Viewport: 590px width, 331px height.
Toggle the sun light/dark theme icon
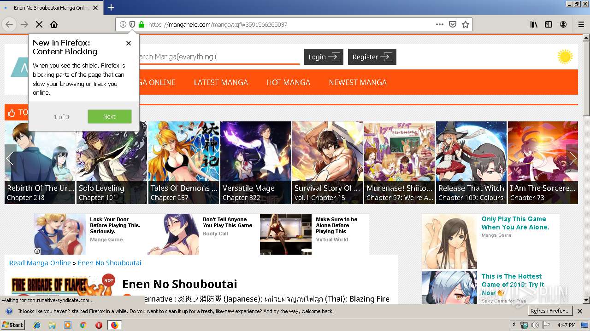[565, 57]
